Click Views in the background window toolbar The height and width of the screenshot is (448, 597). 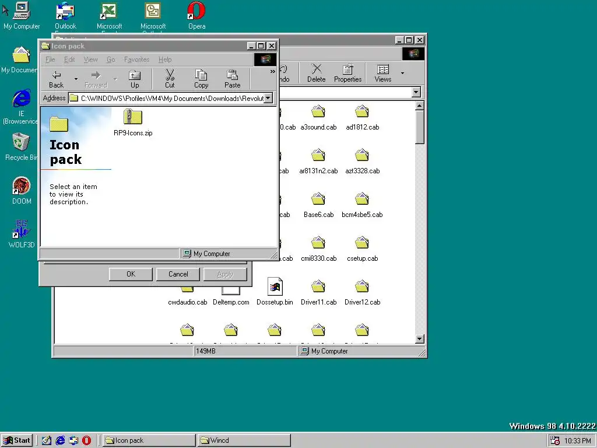[383, 73]
